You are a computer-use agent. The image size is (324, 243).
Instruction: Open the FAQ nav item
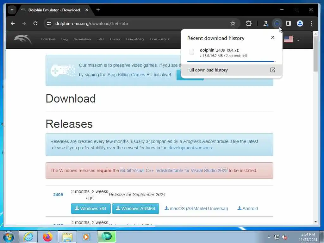click(x=101, y=39)
